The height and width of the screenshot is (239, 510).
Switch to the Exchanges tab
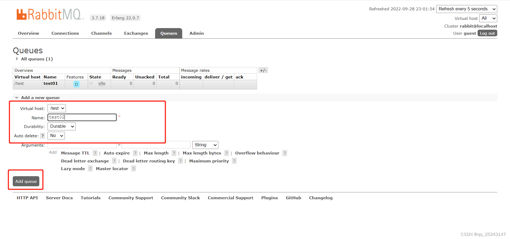coord(136,33)
